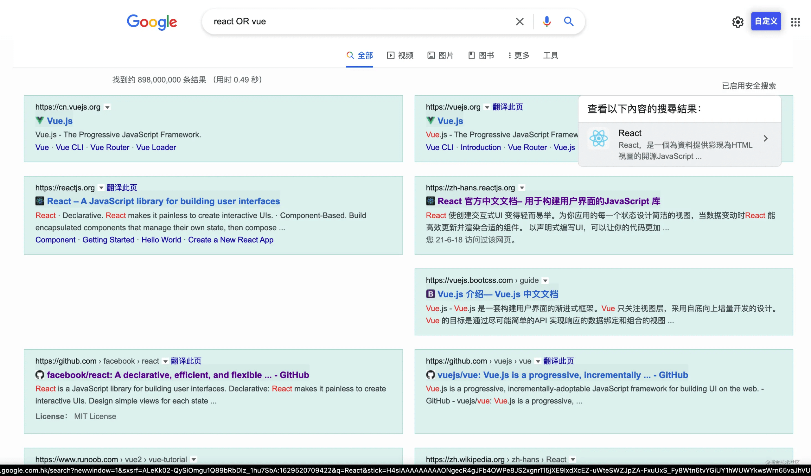Viewport: 811px width, 476px height.
Task: Click 您 21-6-18 访问过该网页 text
Action: pyautogui.click(x=472, y=240)
